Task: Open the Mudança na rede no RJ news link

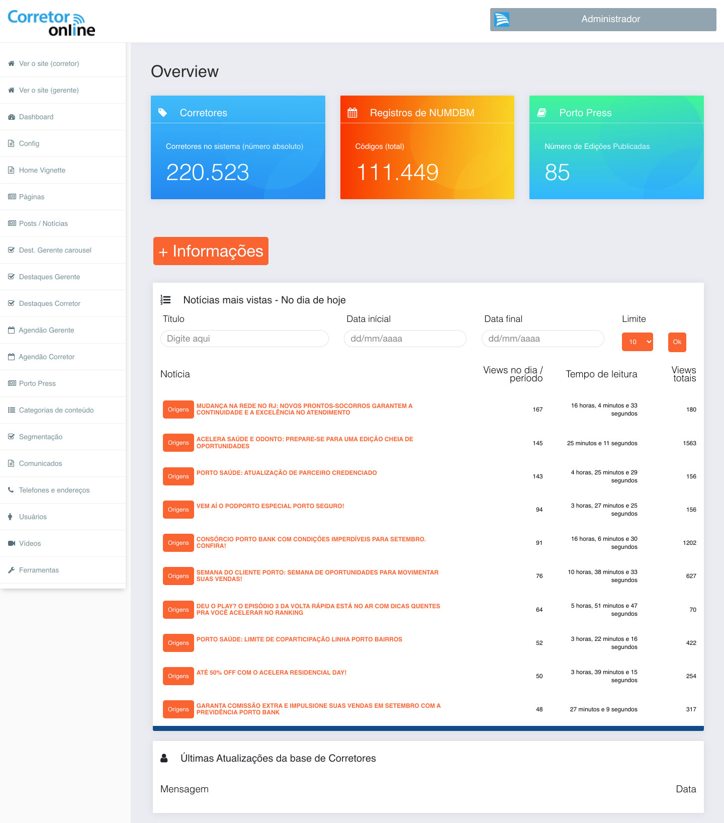Action: tap(305, 409)
